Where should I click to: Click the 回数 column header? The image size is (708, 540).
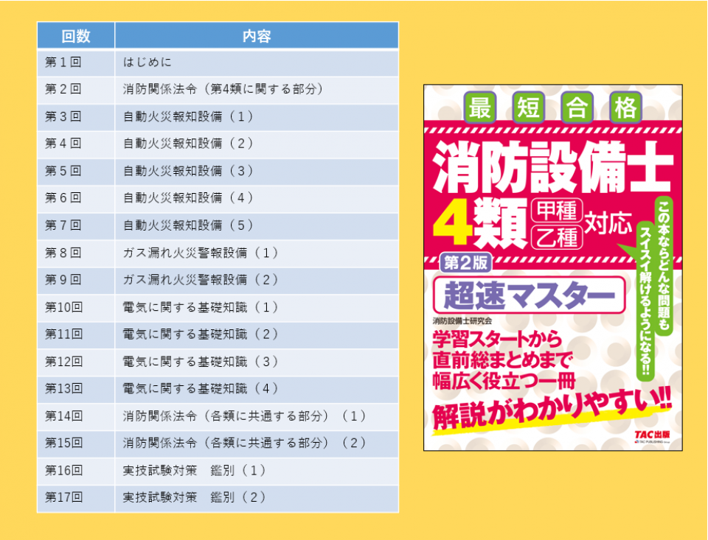76,35
